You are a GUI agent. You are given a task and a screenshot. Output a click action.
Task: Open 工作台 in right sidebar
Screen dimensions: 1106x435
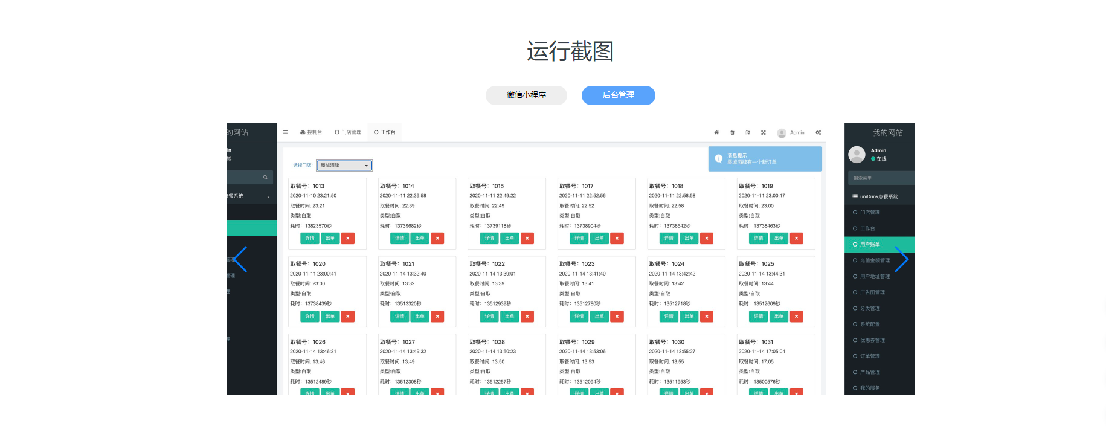[879, 228]
